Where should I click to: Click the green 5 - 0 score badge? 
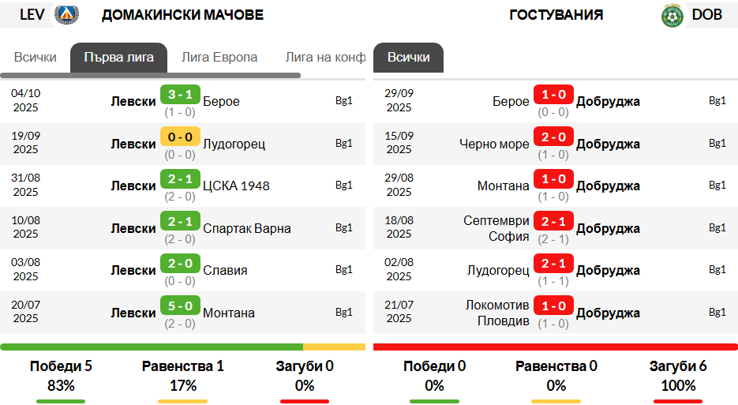coord(180,306)
